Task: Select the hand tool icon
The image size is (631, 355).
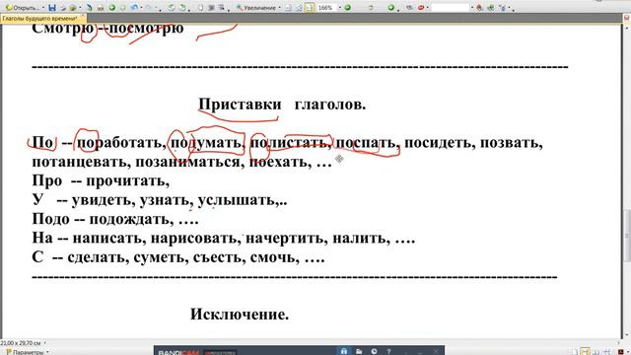Action: click(200, 8)
